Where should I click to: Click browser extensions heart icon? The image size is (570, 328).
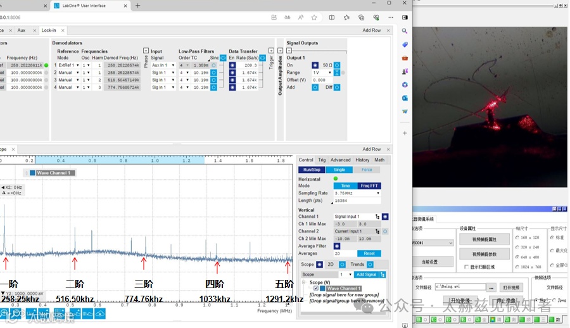pyautogui.click(x=376, y=18)
